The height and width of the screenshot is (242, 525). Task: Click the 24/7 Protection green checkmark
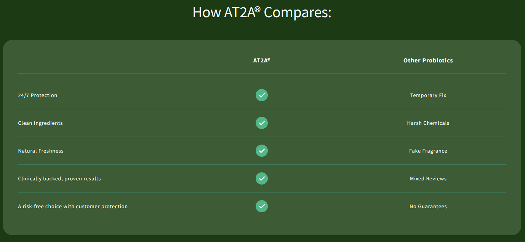pos(262,95)
